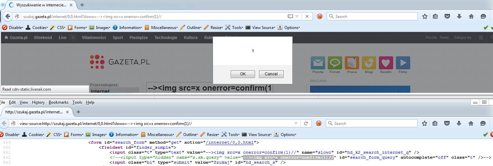Open Miscellaneous menu in top Web Developer toolbar
The image size is (493, 166).
coord(161,27)
